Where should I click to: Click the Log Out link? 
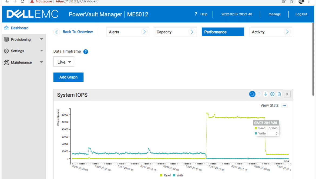301,14
